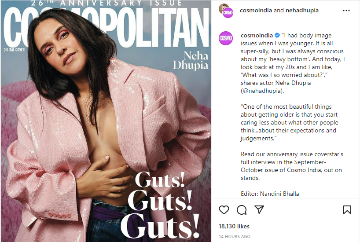Open comments with the speech bubble icon
The height and width of the screenshot is (242, 360).
[x=242, y=210]
